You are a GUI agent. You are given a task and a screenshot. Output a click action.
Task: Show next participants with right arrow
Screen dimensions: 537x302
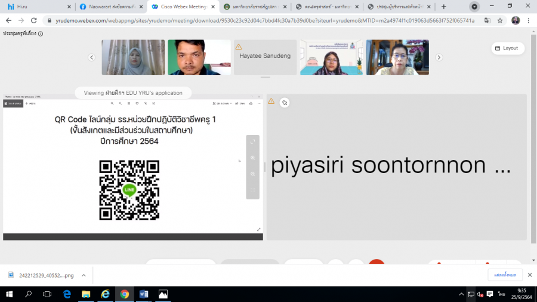(439, 57)
